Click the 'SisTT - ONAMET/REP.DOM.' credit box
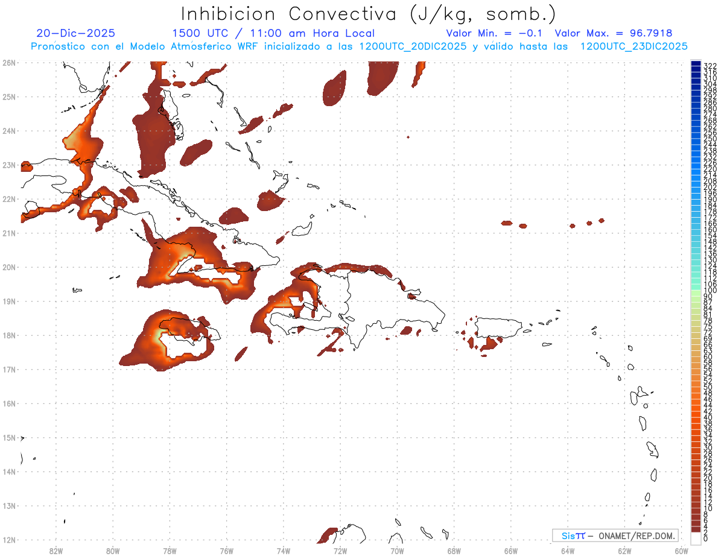 [615, 535]
